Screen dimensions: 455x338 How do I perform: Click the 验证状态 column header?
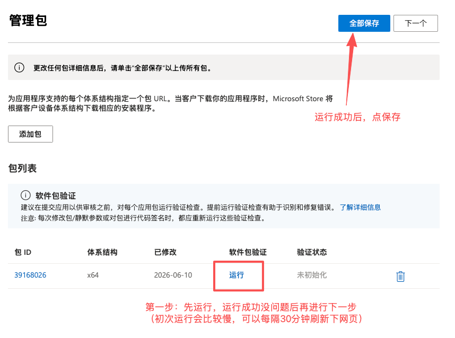coord(312,252)
